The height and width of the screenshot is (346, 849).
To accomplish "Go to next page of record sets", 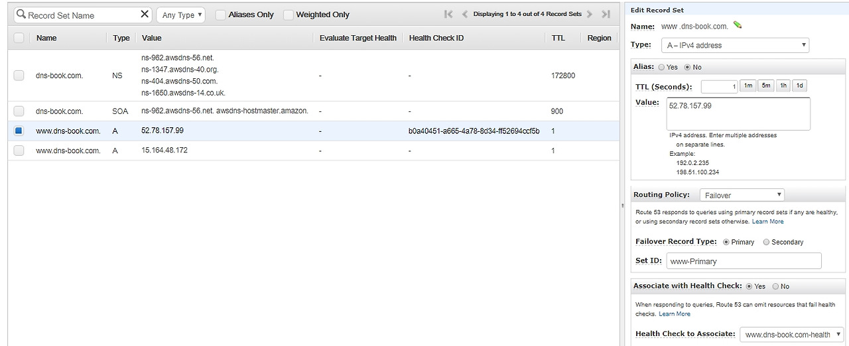I will [590, 14].
